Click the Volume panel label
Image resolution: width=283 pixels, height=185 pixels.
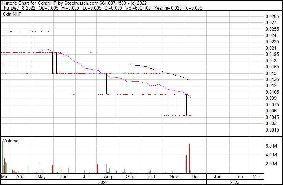[x=11, y=141]
